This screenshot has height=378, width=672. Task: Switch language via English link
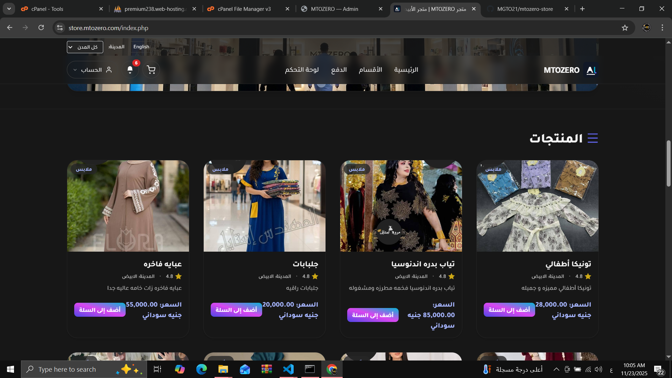coord(141,47)
